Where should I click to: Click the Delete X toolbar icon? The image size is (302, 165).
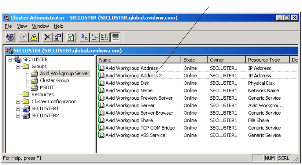click(47, 37)
